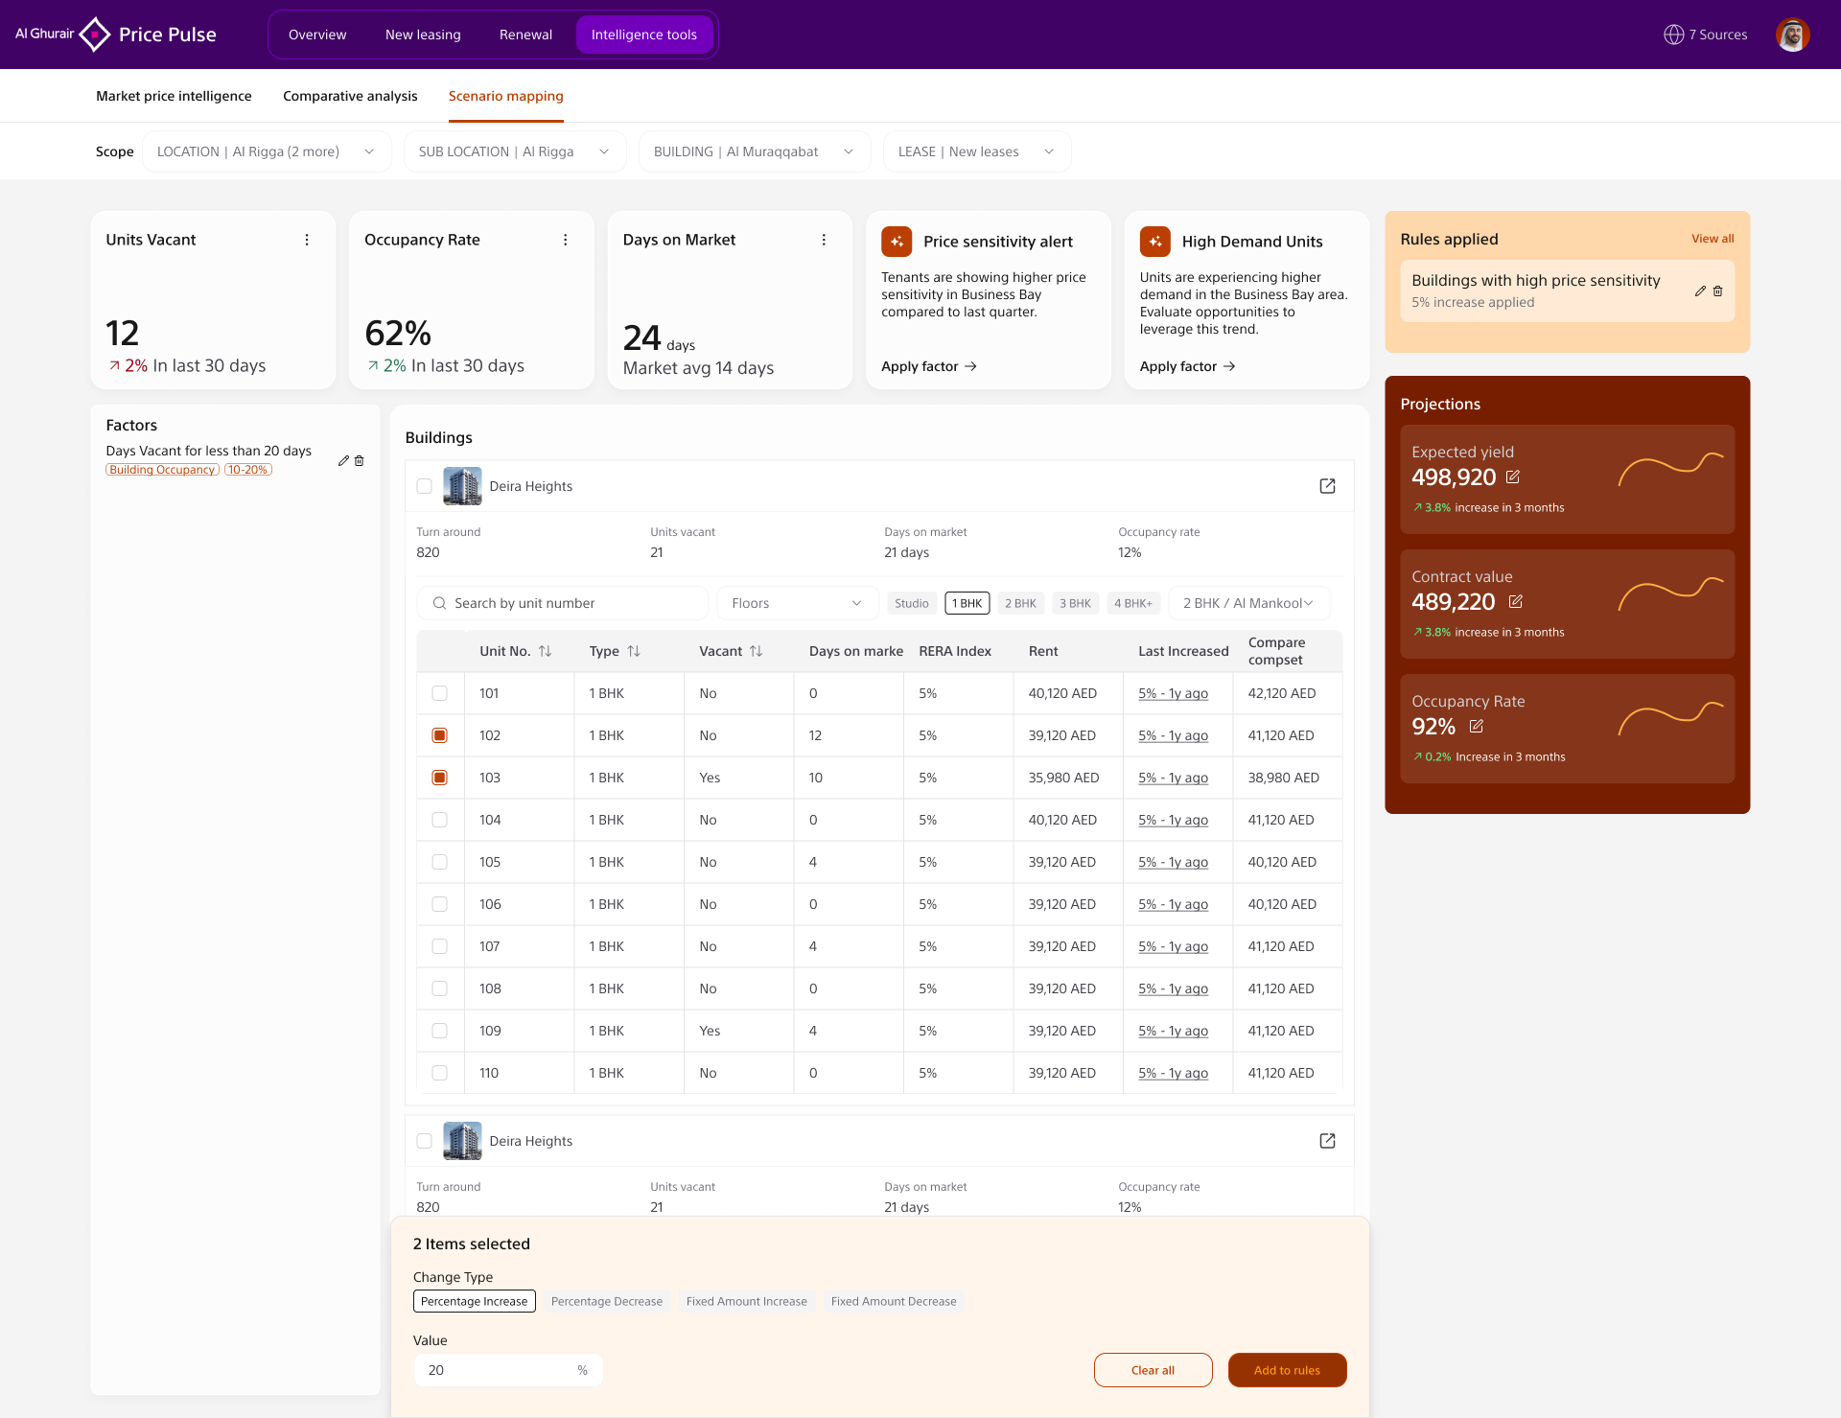Image resolution: width=1841 pixels, height=1418 pixels.
Task: Click Apply factor under Price sensitivity alert
Action: coord(928,366)
